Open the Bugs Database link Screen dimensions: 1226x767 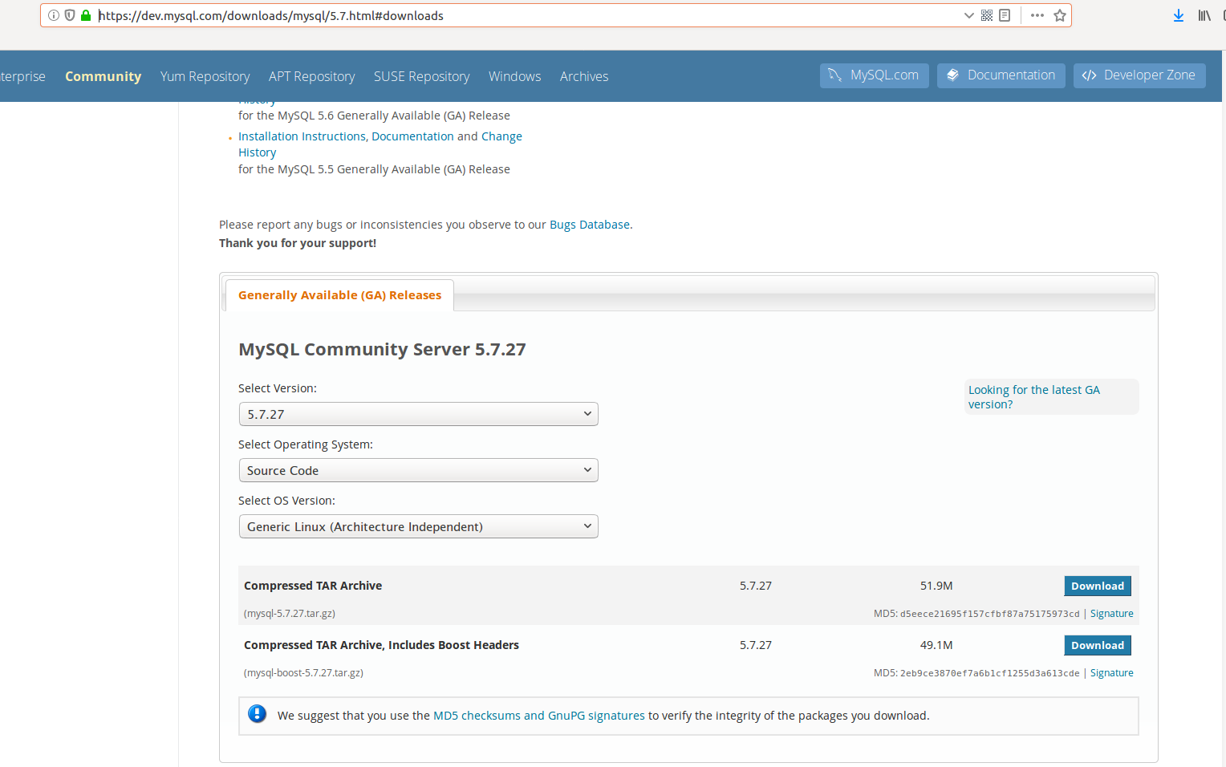pos(590,225)
